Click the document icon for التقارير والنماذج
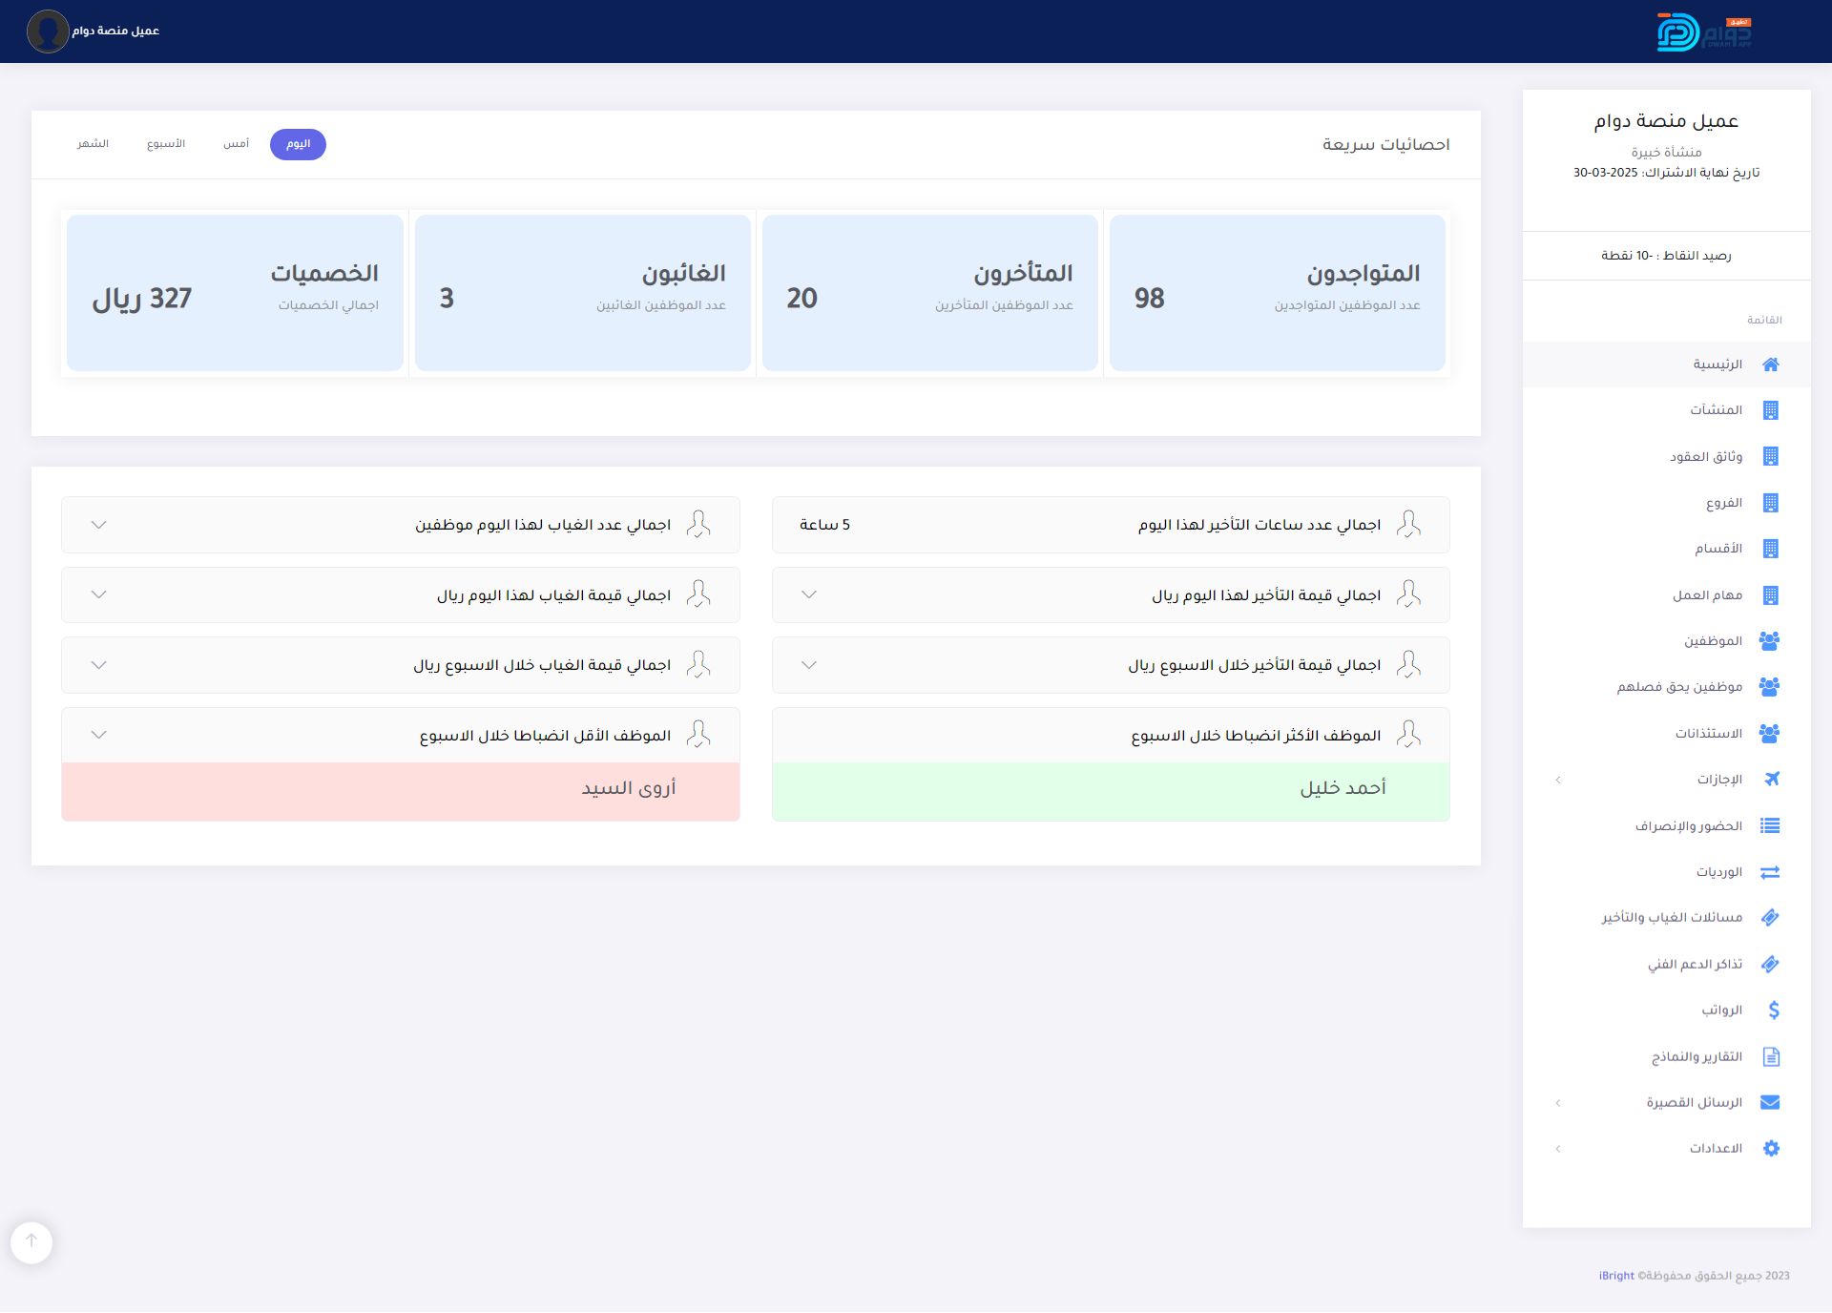 (x=1771, y=1057)
